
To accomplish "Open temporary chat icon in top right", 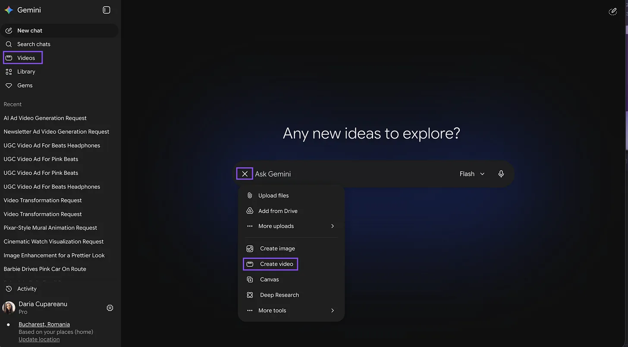I will pyautogui.click(x=612, y=12).
